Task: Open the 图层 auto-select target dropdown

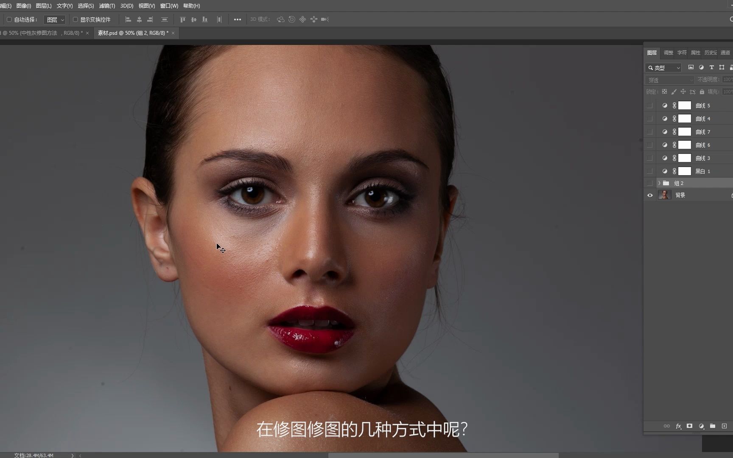Action: coord(55,20)
